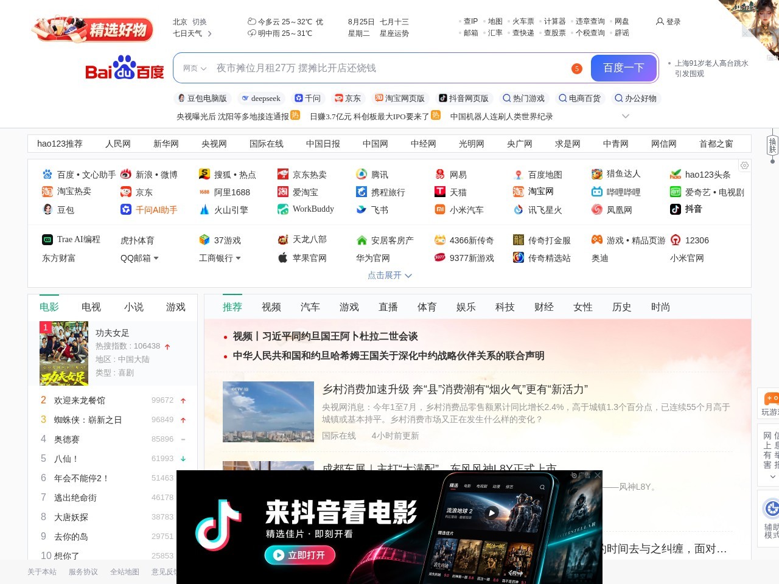Click 立即打开 in the 抖音 ad
The height and width of the screenshot is (584, 779).
(x=299, y=555)
